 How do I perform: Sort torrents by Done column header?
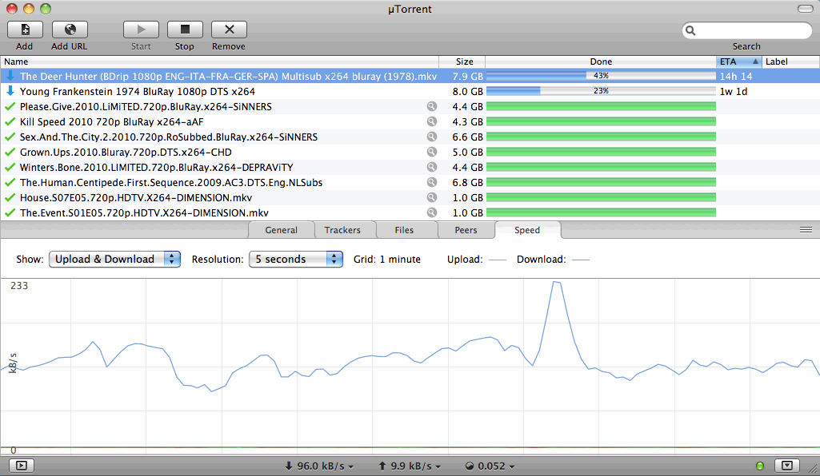tap(601, 61)
